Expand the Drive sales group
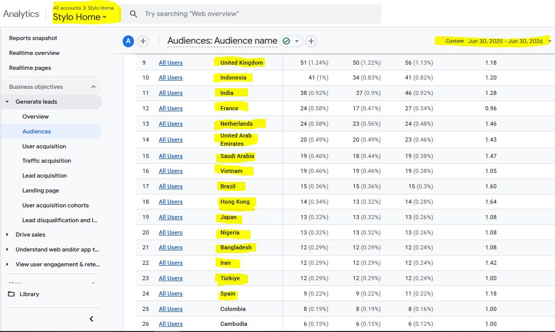 pyautogui.click(x=7, y=235)
